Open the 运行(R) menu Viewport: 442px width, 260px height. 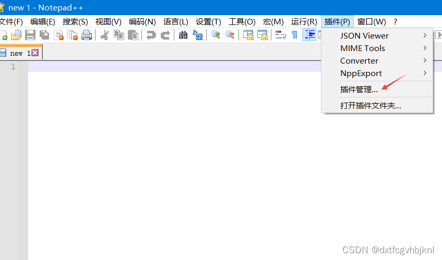click(x=304, y=22)
